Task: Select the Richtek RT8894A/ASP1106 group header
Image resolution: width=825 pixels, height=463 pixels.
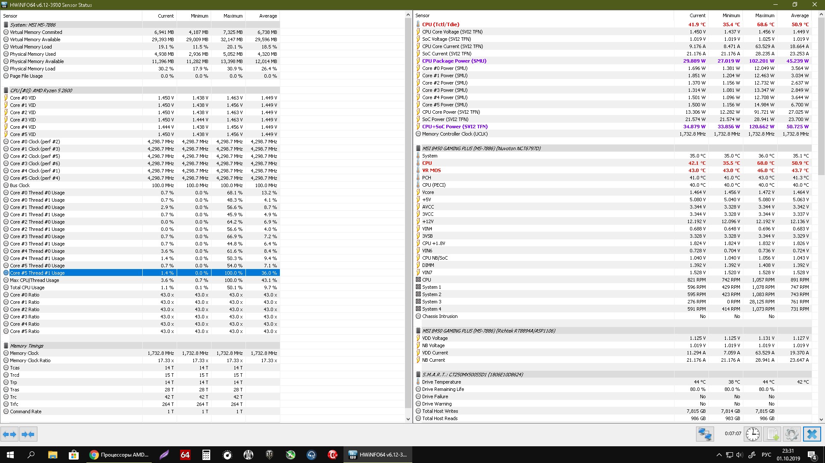Action: (x=613, y=331)
